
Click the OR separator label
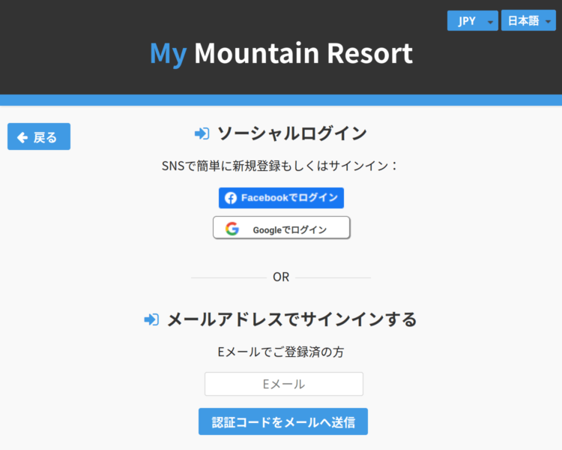point(281,277)
